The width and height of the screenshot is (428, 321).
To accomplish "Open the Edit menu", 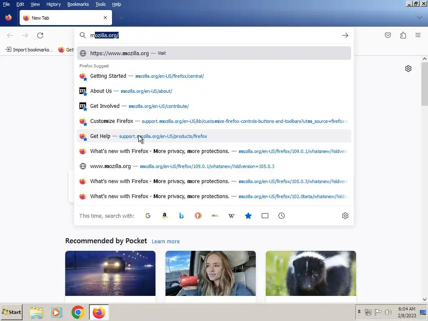I will [20, 4].
